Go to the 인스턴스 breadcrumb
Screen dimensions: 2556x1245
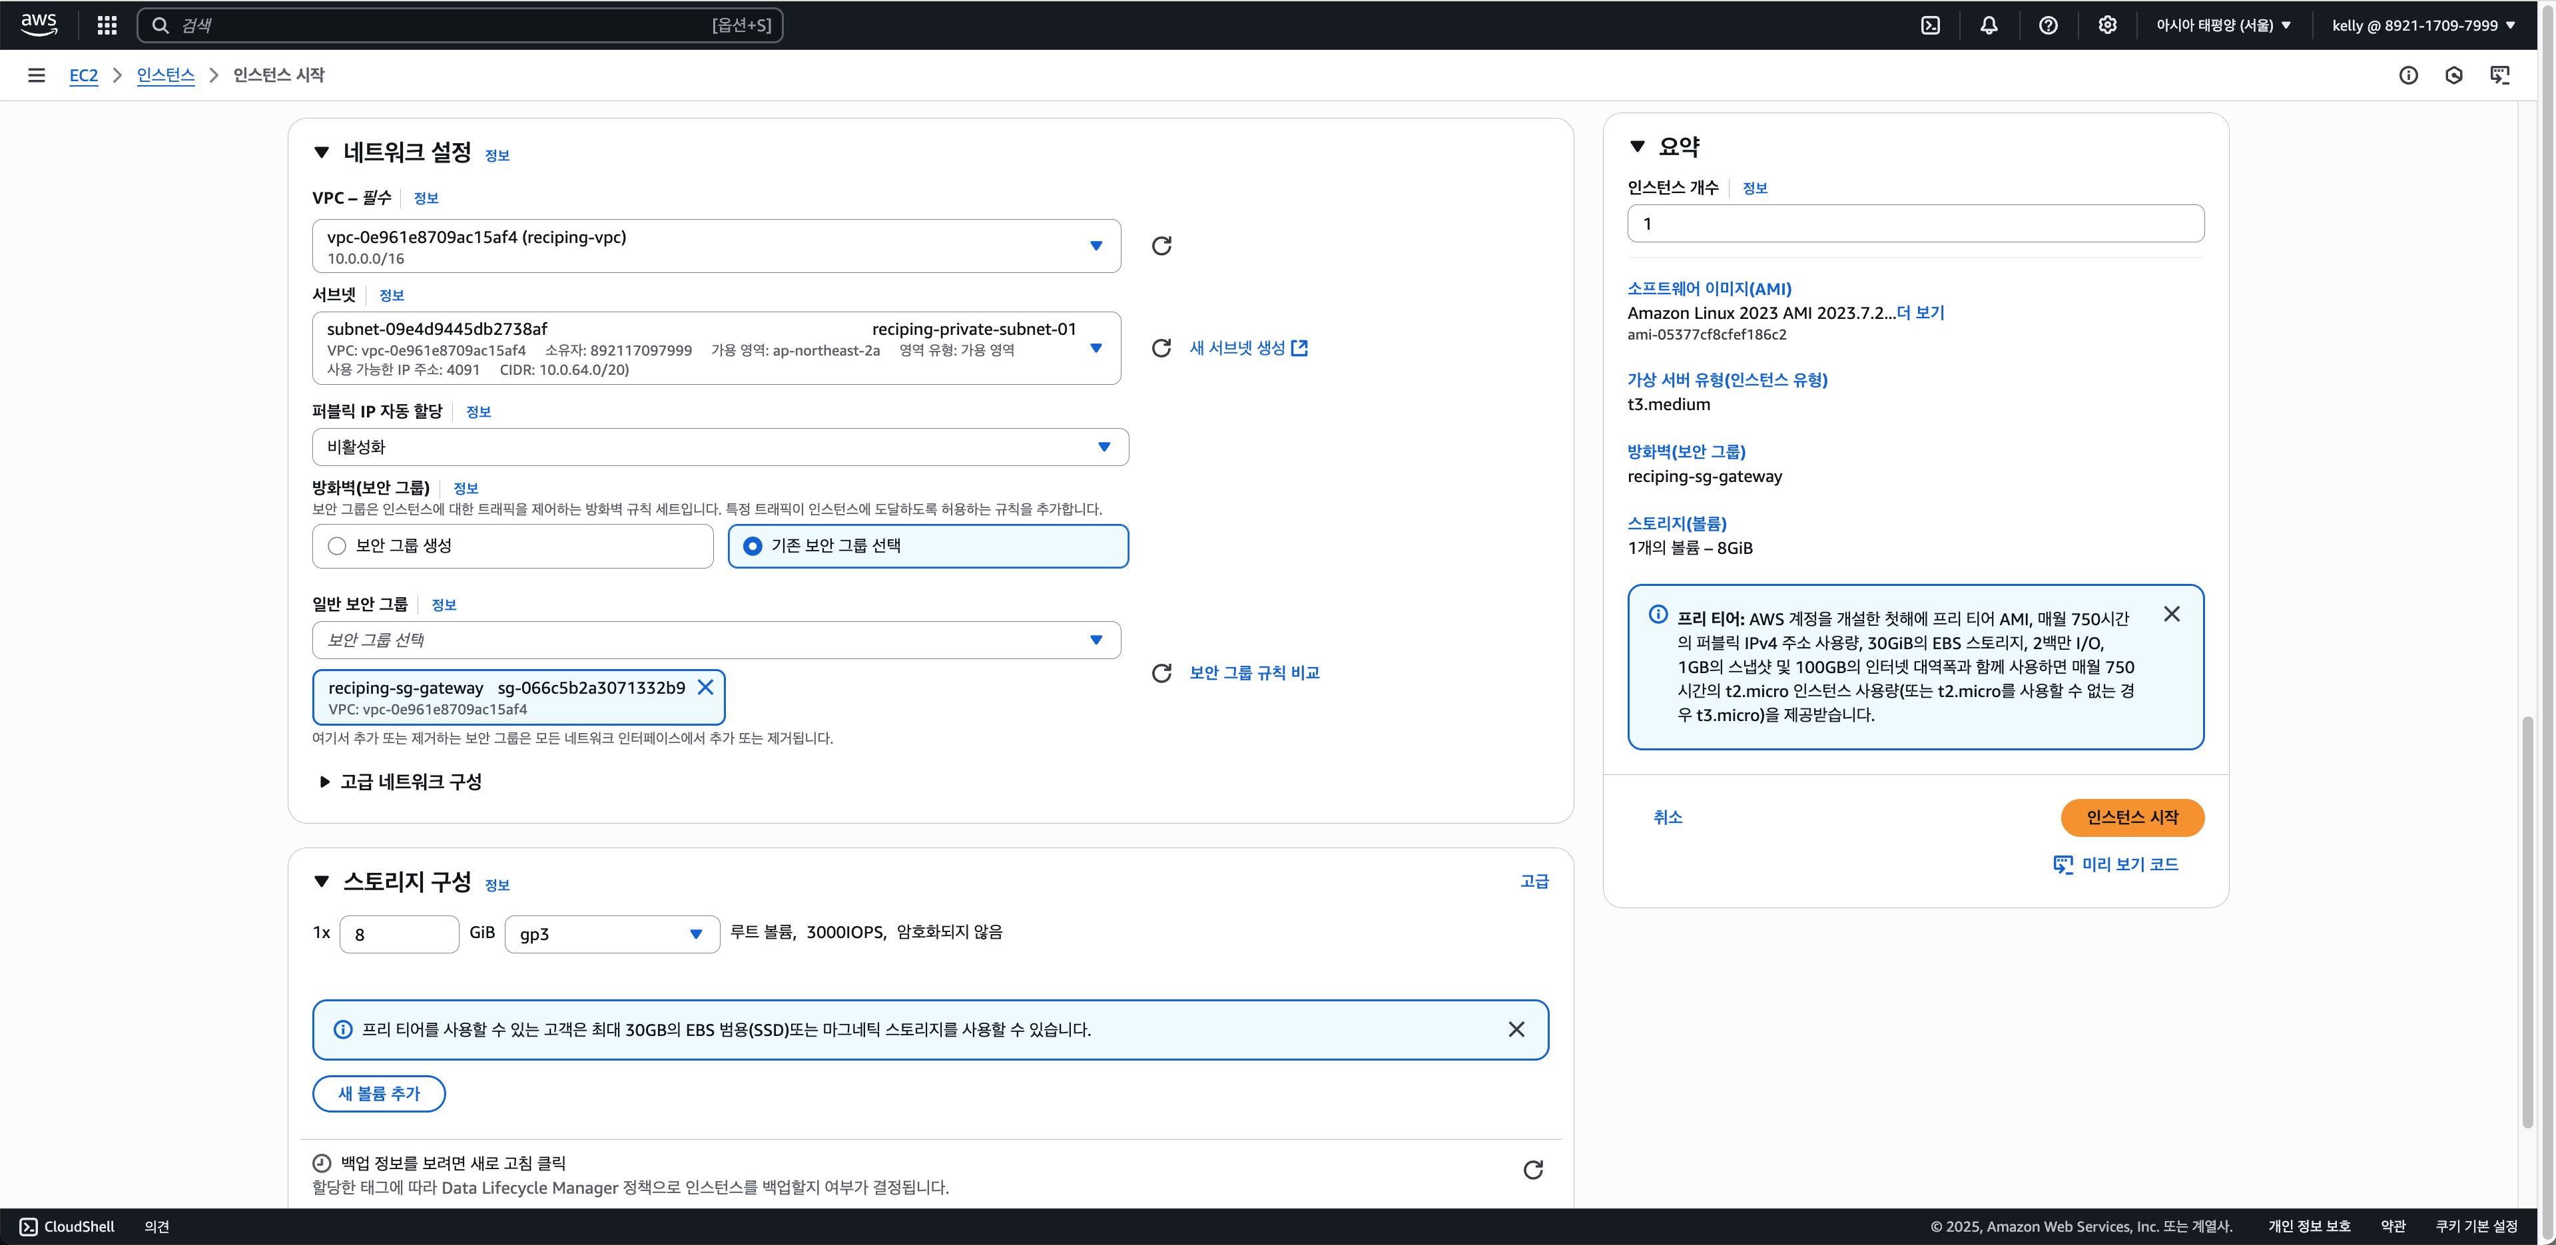(164, 75)
